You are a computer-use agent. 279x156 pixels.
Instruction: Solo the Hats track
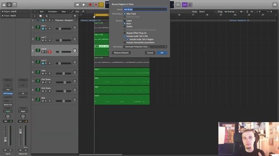pos(46,74)
